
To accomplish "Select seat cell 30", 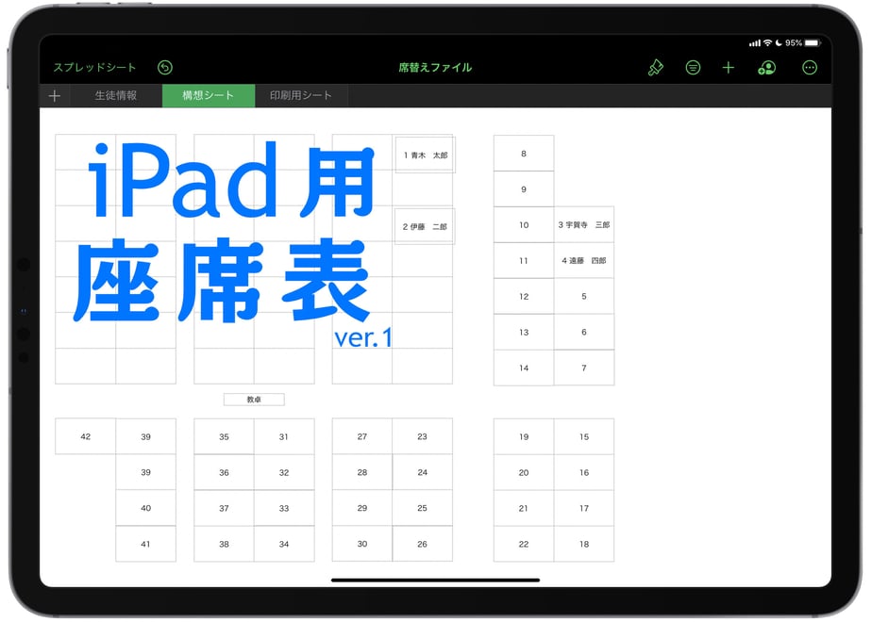I will tap(362, 544).
